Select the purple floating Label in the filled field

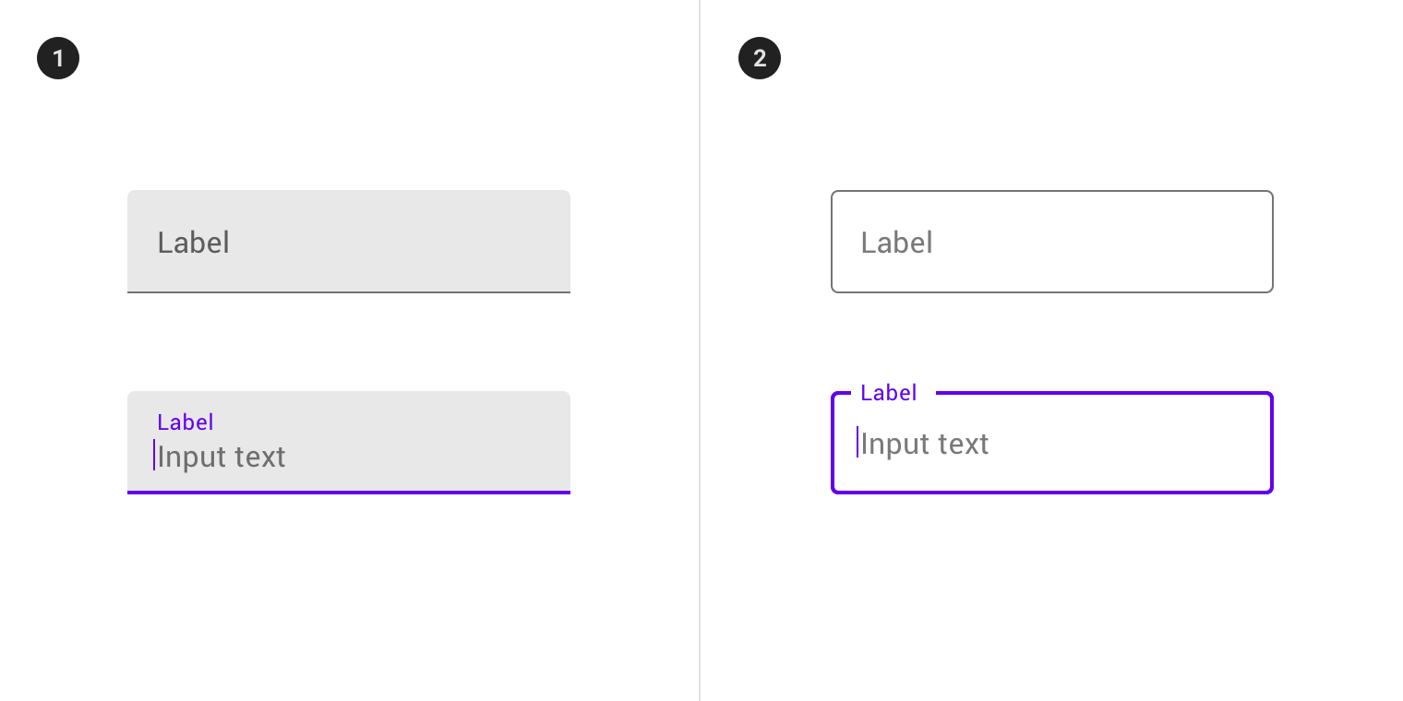185,422
